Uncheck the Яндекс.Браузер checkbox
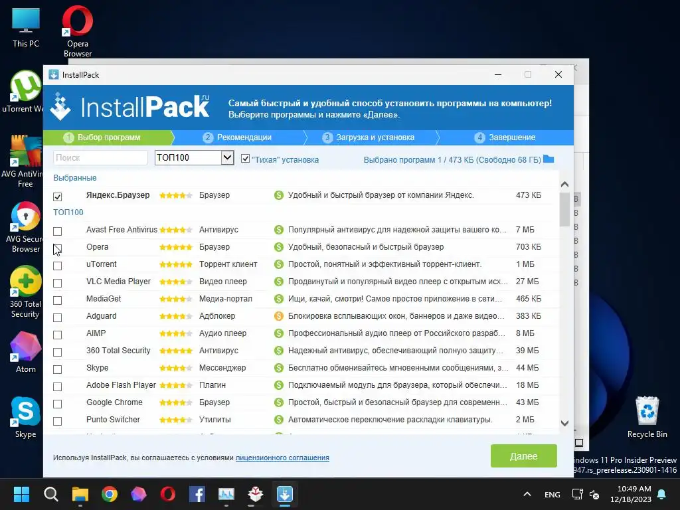 coord(57,197)
